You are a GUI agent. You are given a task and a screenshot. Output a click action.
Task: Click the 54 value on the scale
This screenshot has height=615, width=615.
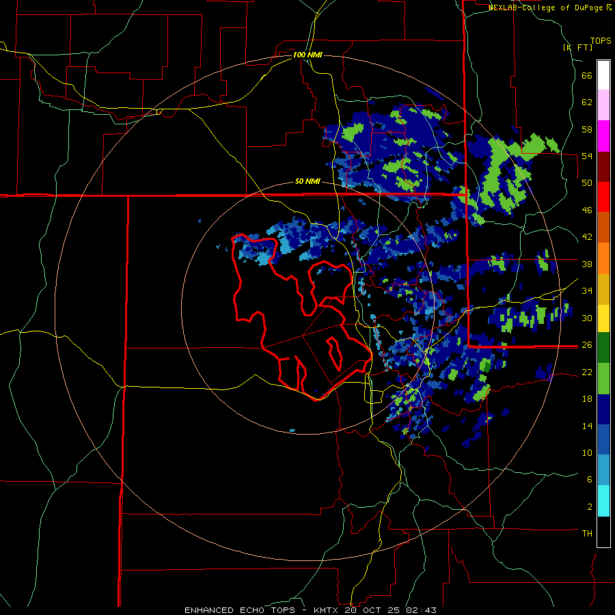click(587, 156)
